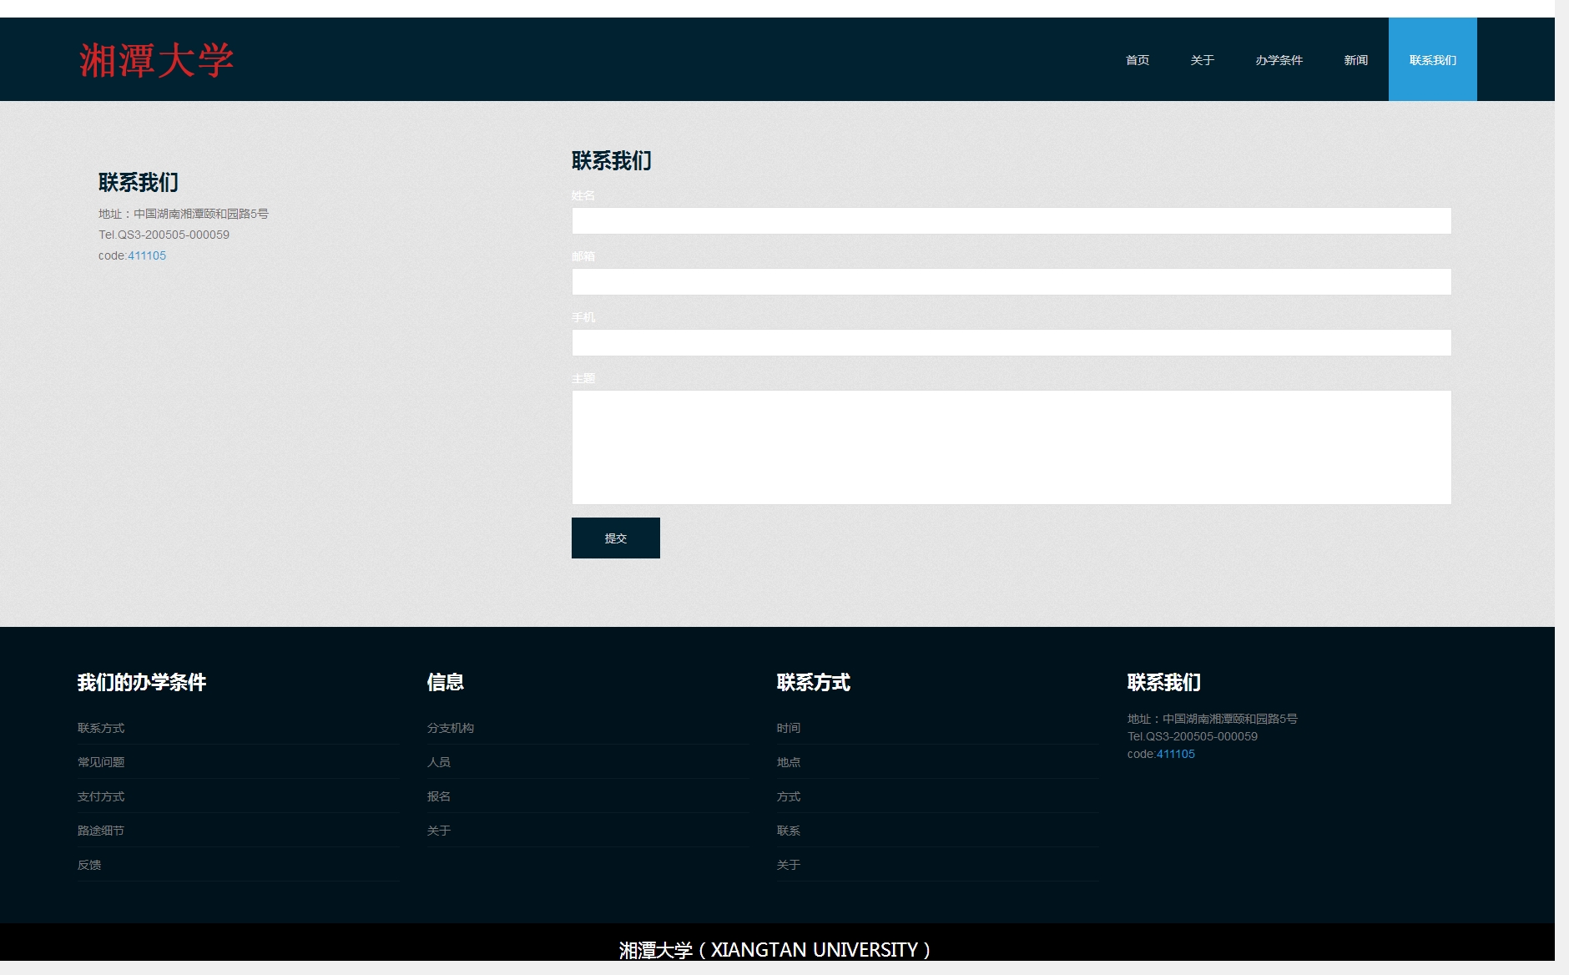Open 分支机构 under 信息 column

point(451,728)
